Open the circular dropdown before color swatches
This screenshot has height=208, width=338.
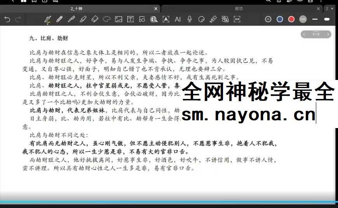point(268,19)
